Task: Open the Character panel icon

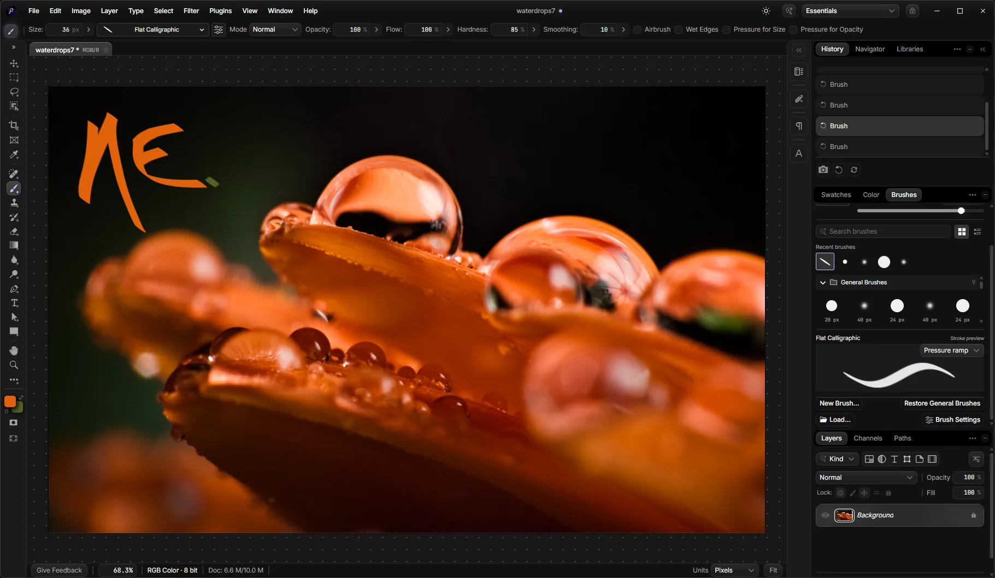Action: (799, 153)
